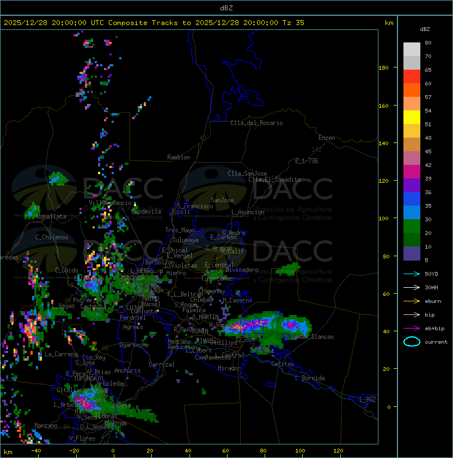Click the Uspallata place label

51,216
